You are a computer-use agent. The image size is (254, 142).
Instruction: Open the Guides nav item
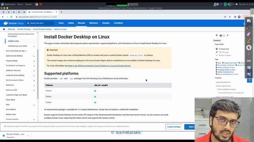click(x=71, y=23)
